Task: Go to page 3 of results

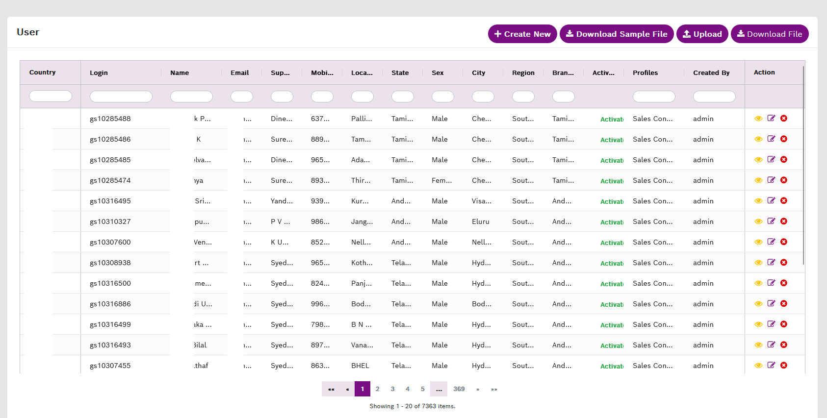Action: pyautogui.click(x=392, y=389)
